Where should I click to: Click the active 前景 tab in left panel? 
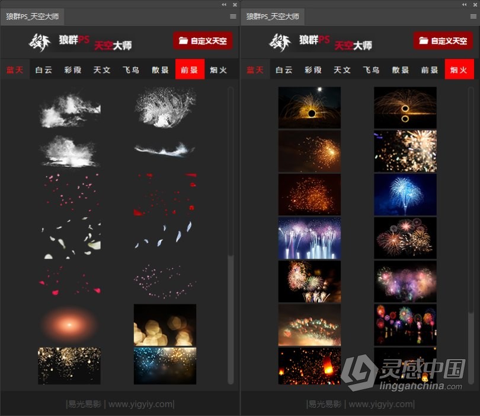coord(190,69)
